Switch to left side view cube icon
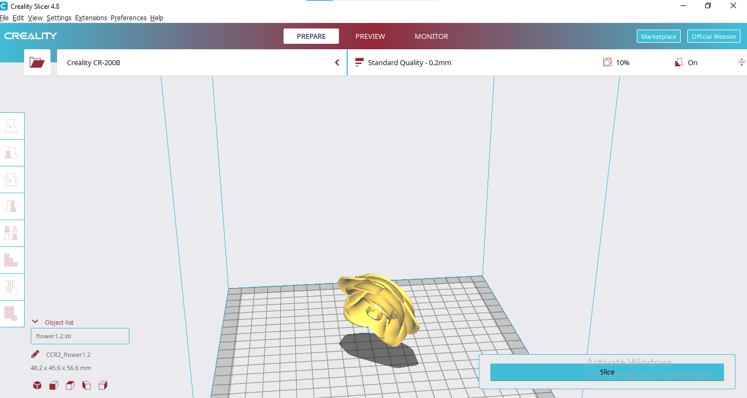 (86, 385)
